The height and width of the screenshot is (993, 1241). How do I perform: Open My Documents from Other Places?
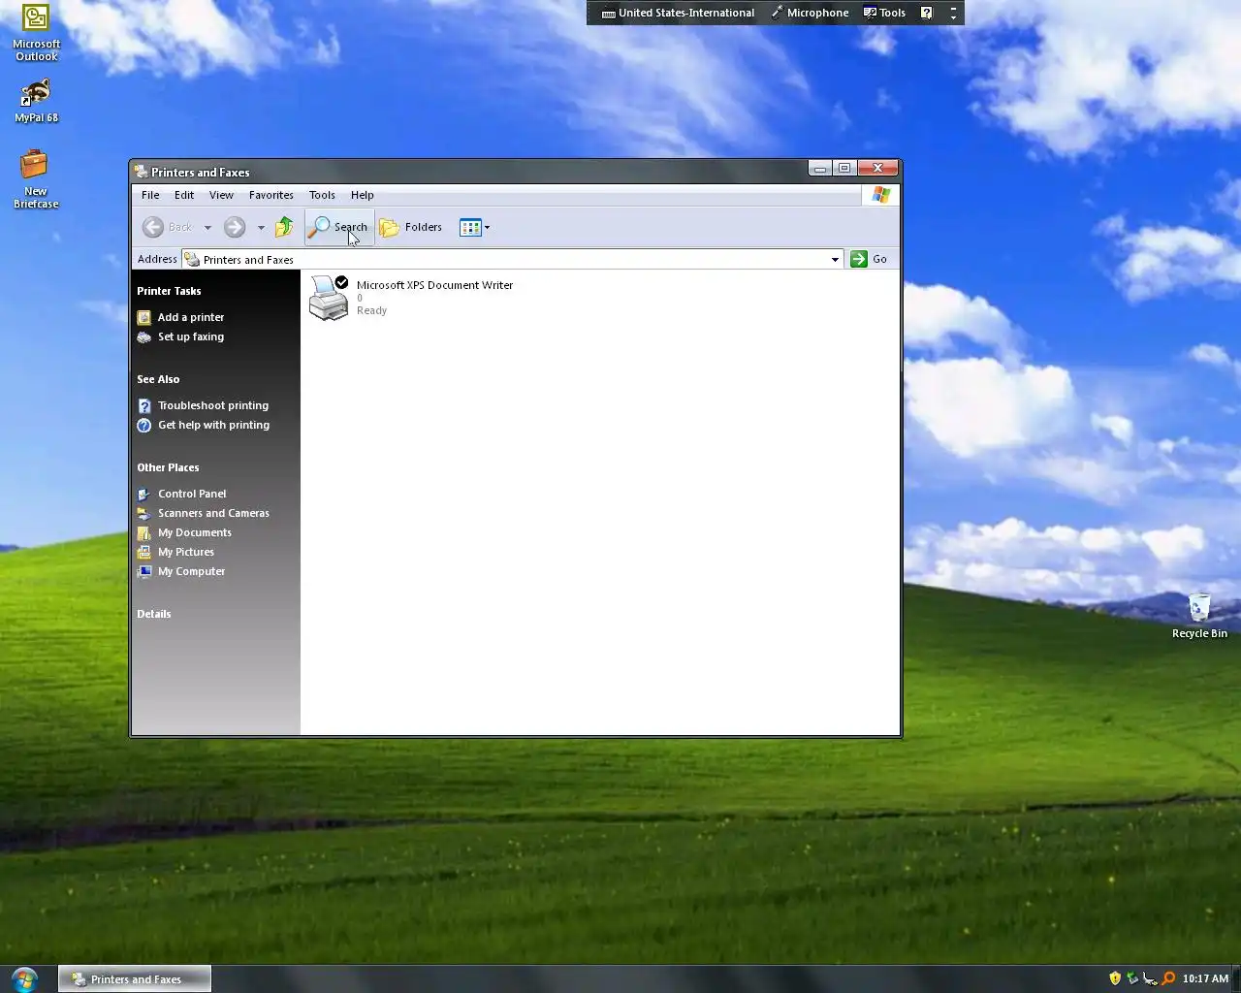coord(195,532)
